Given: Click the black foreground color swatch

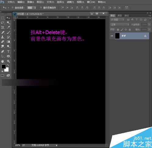Looking at the screenshot, I should pos(4,67).
